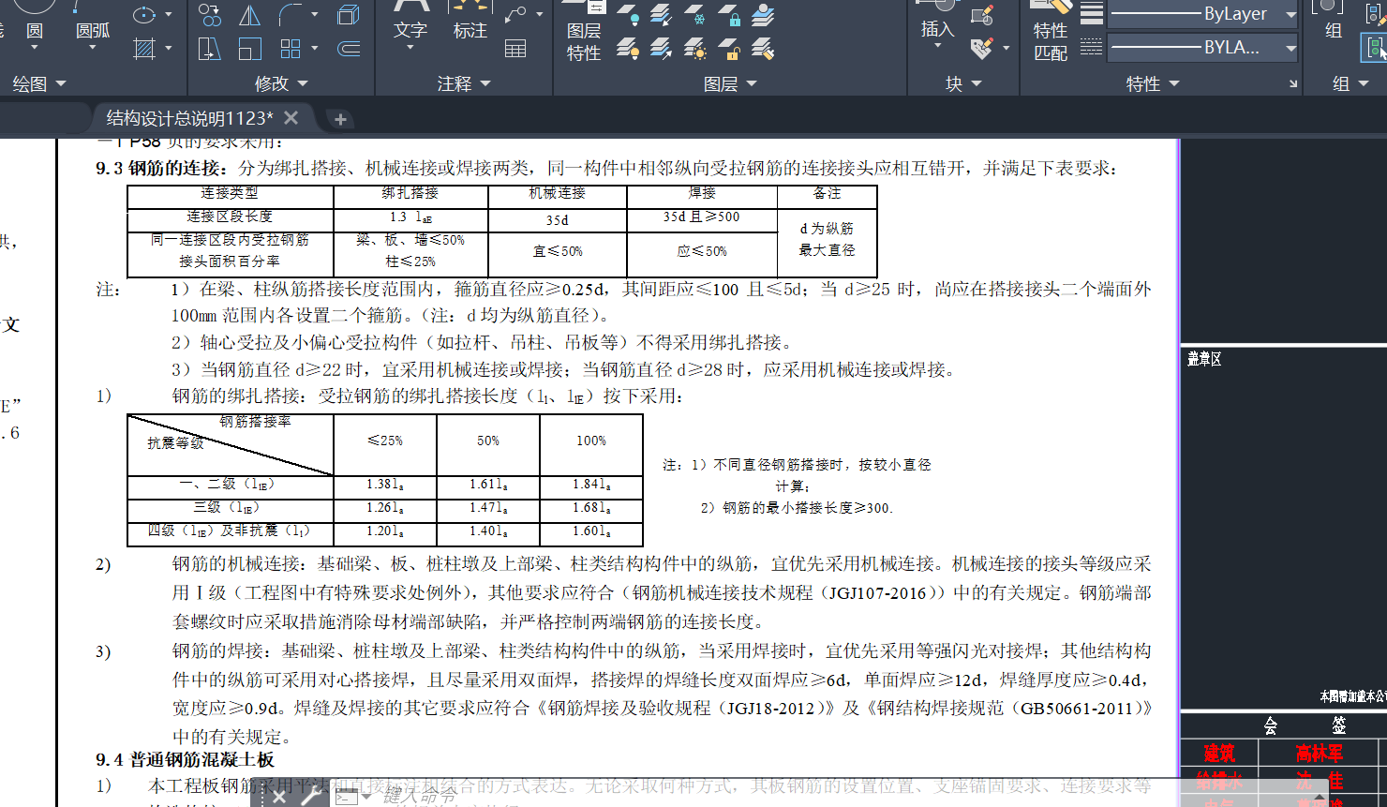This screenshot has width=1387, height=807.
Task: Click the Make Current layer icon
Action: point(763,15)
